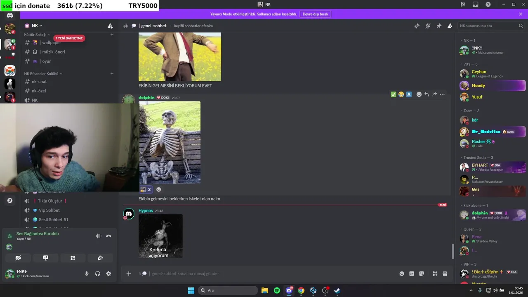The width and height of the screenshot is (528, 297).
Task: Click 1 YENİ BAHSETME mention pill
Action: pos(69,38)
